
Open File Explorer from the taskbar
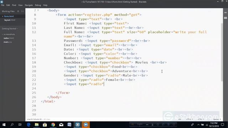click(37, 125)
